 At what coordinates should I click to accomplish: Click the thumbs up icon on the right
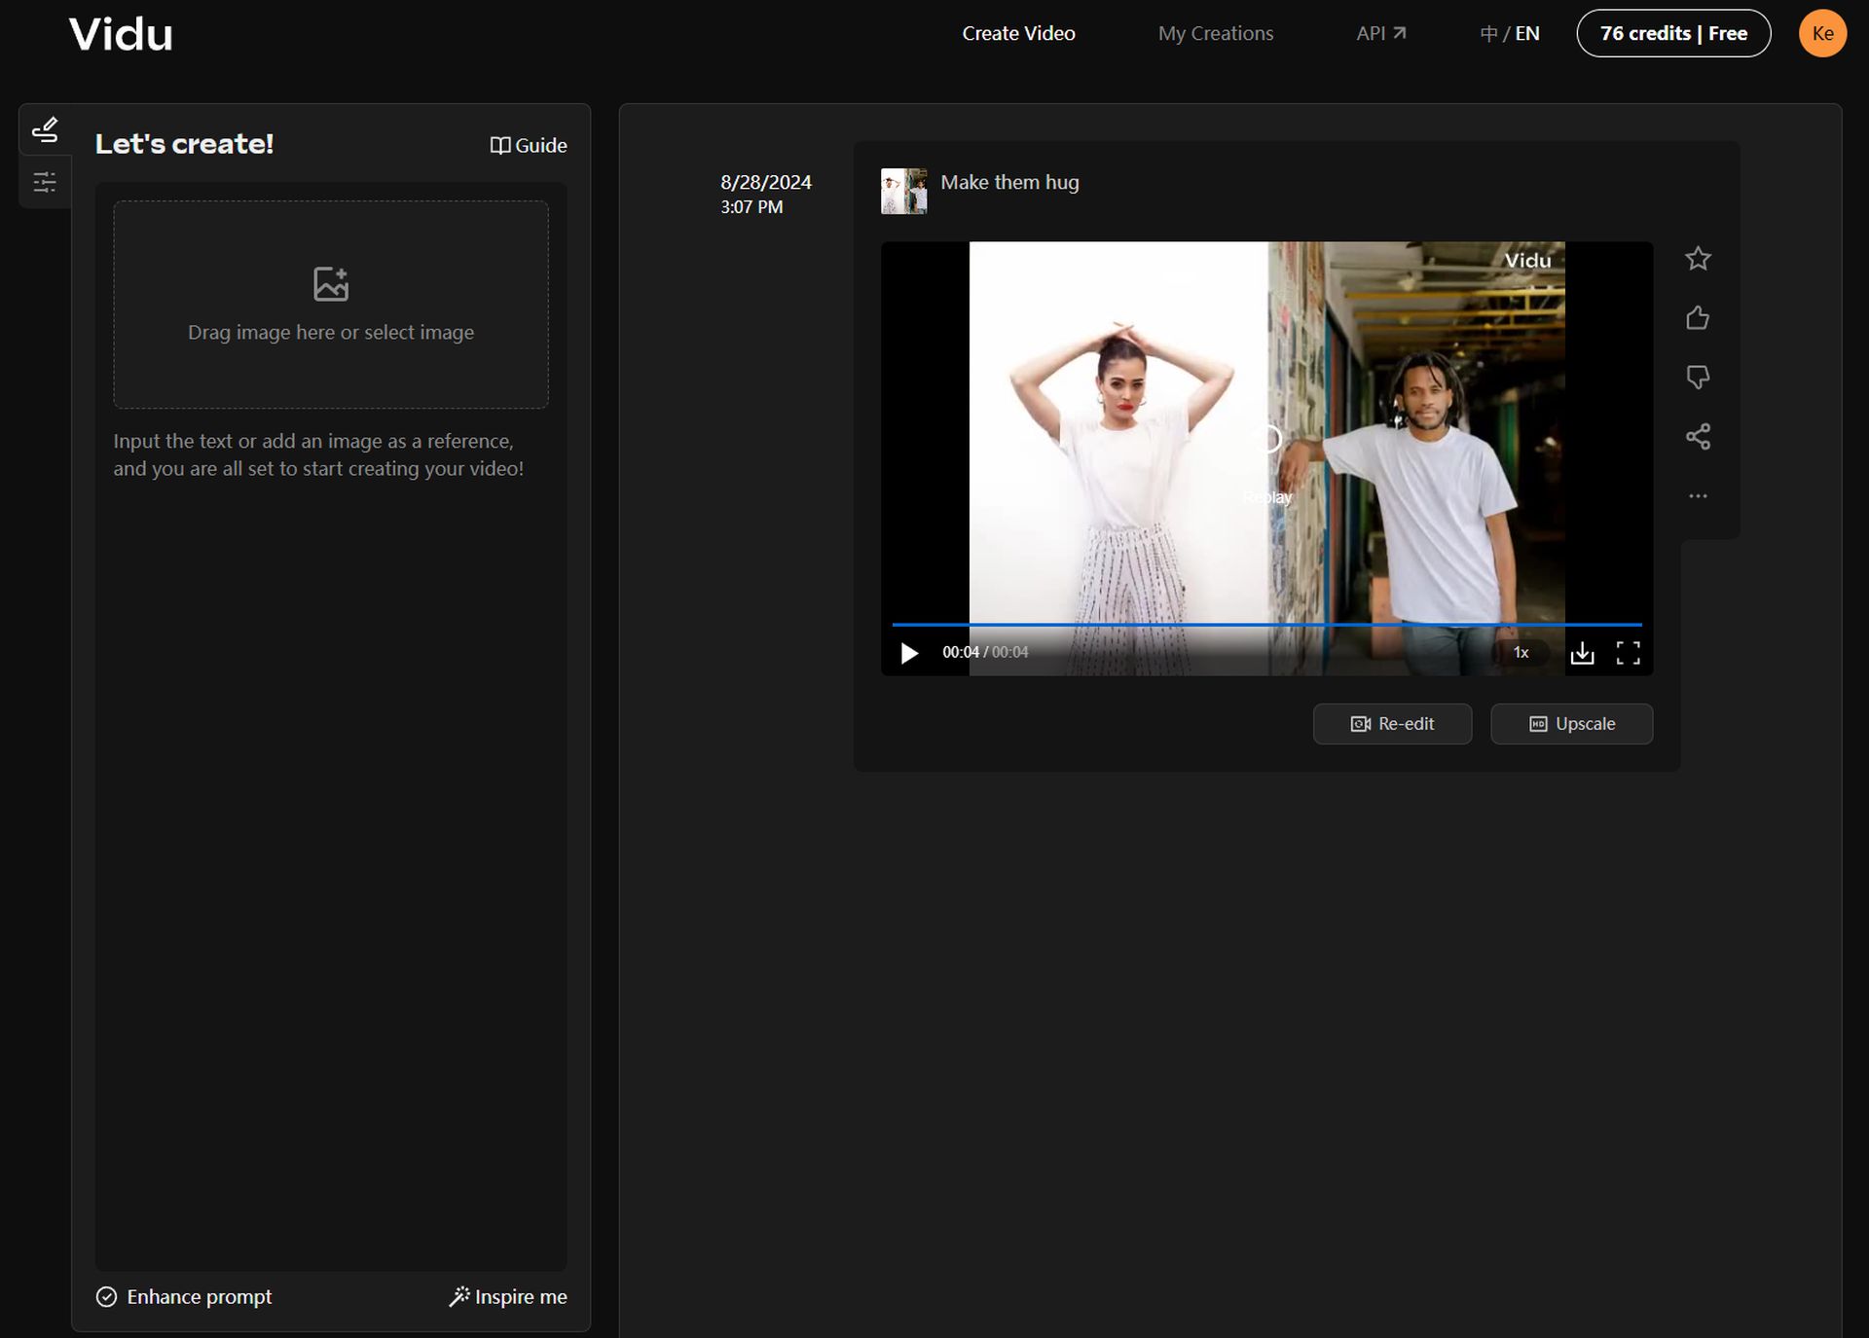[1698, 317]
